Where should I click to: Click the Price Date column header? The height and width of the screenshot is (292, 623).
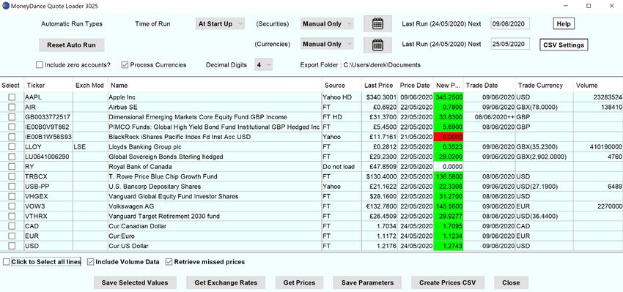(415, 86)
